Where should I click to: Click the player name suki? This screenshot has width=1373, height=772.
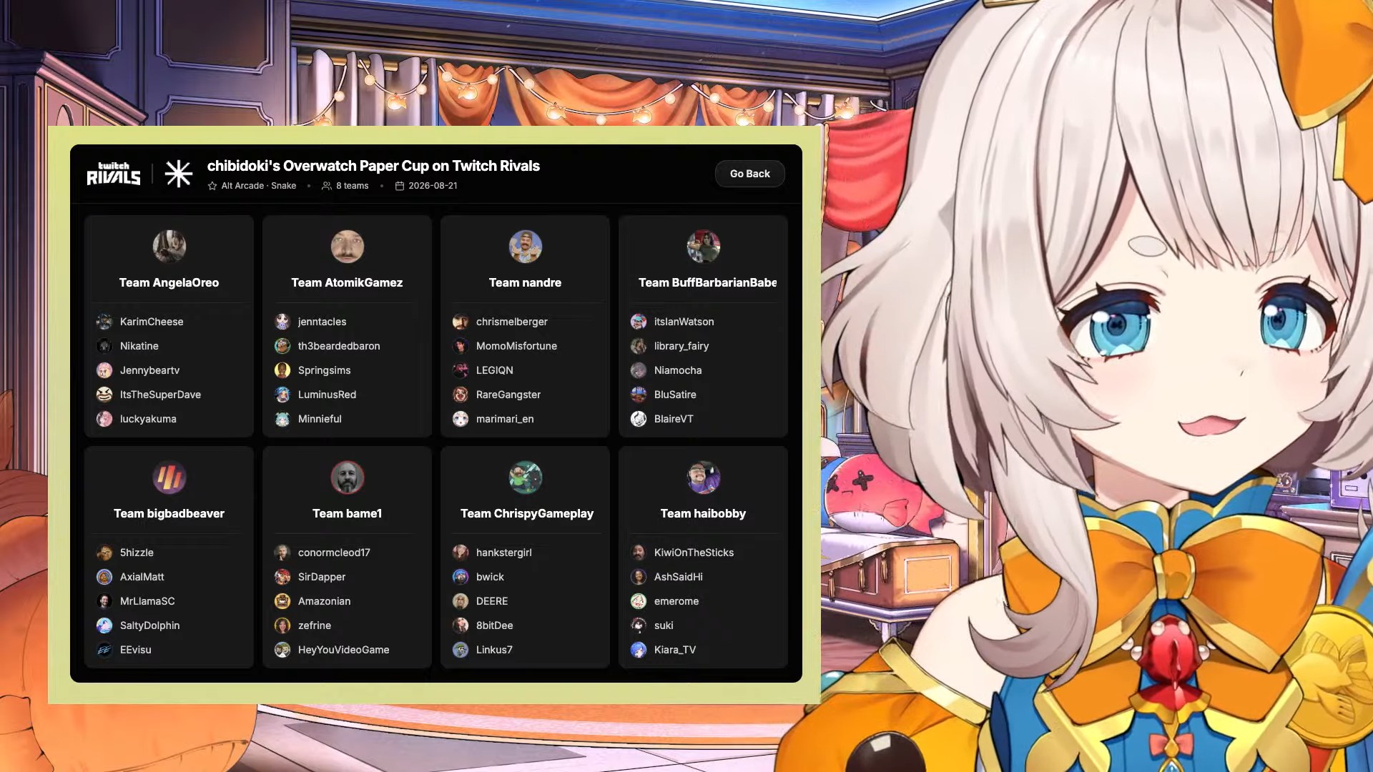pyautogui.click(x=664, y=625)
